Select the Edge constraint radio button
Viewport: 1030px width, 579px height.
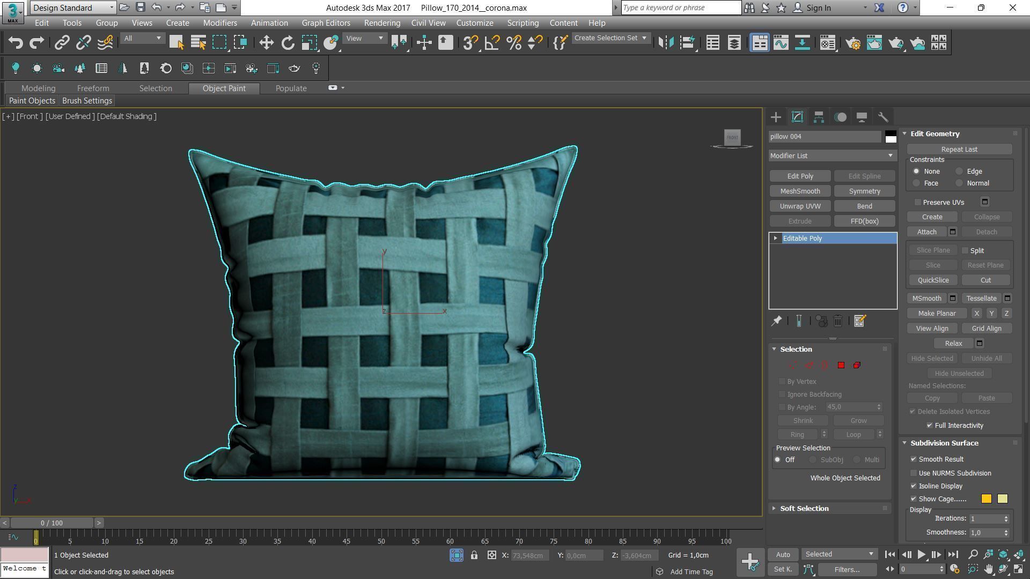click(959, 172)
